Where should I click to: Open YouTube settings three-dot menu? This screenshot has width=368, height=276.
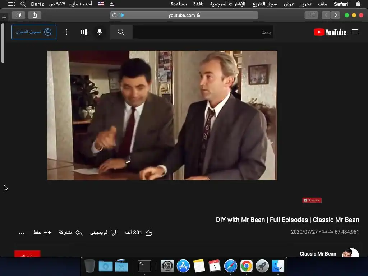(x=66, y=32)
